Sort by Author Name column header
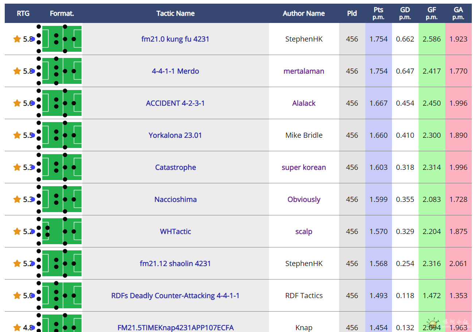Viewport: 474px width, 332px height. (304, 13)
